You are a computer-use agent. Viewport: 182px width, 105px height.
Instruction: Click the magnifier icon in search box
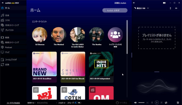pyautogui.click(x=105, y=10)
